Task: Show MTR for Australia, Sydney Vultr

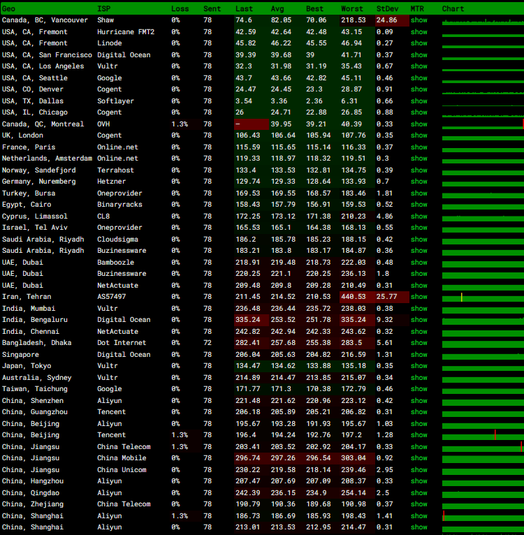Action: 419,378
